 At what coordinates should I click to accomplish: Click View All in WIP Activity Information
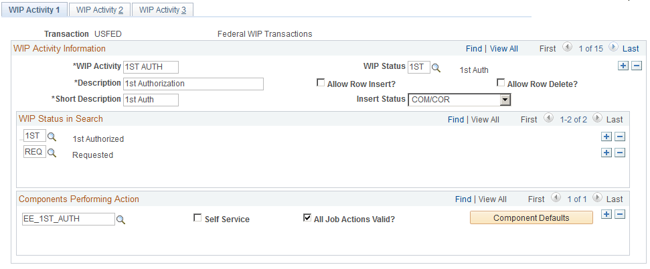(x=503, y=48)
